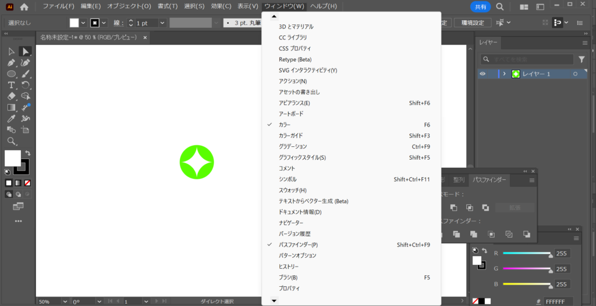Select the Ellipse tool
The width and height of the screenshot is (596, 306).
point(12,74)
